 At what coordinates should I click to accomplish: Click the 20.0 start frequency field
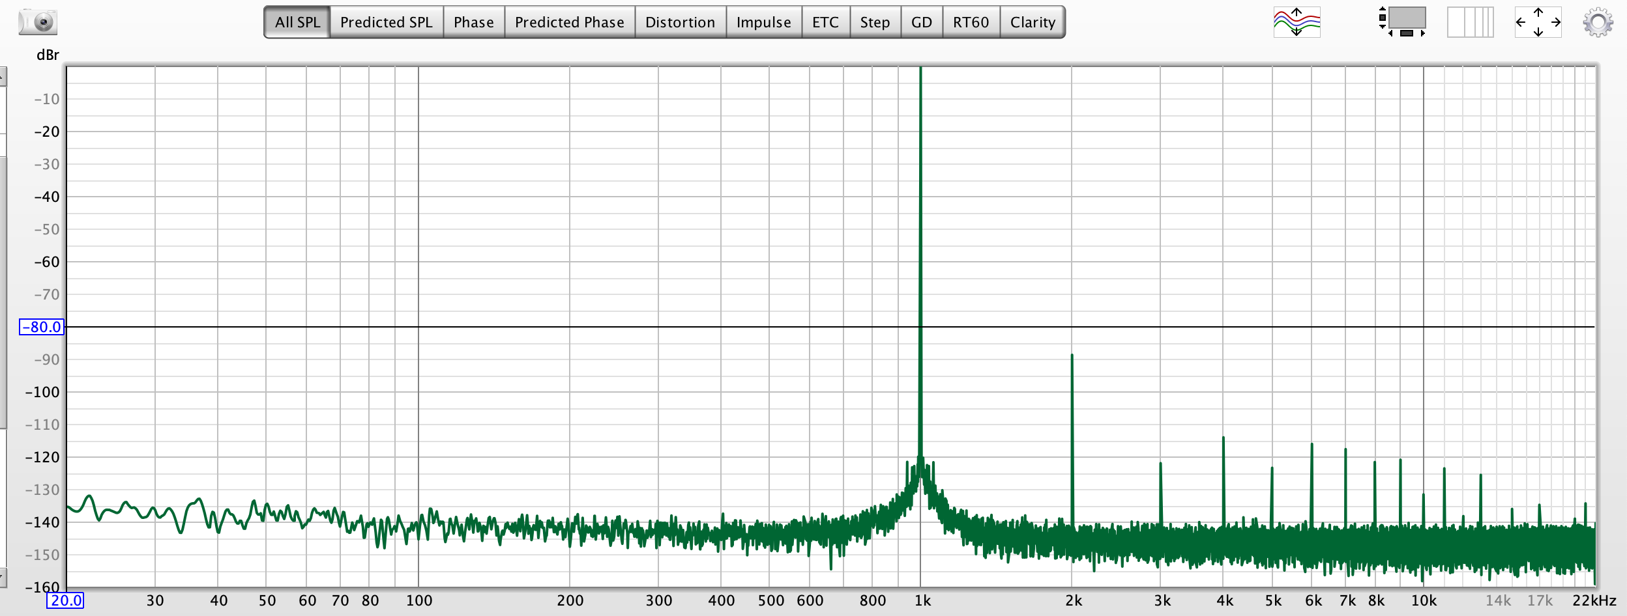pyautogui.click(x=65, y=600)
